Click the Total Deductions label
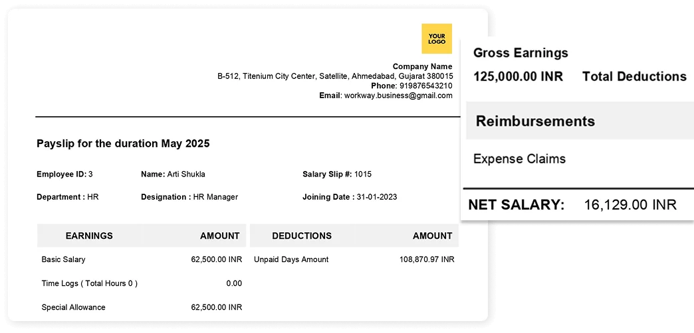694x333 pixels. (x=634, y=76)
